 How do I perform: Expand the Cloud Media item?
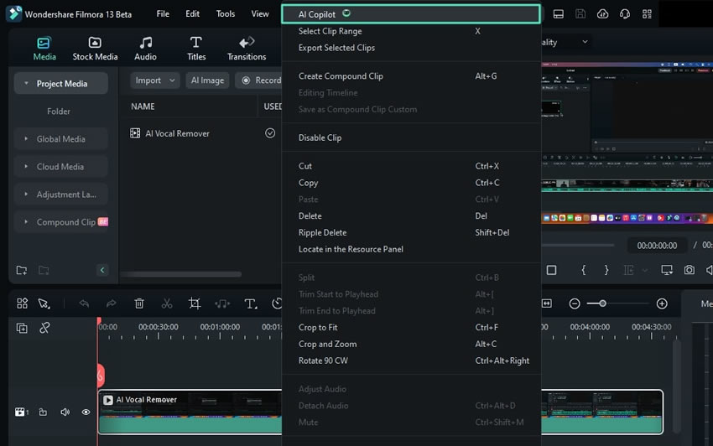coord(26,166)
